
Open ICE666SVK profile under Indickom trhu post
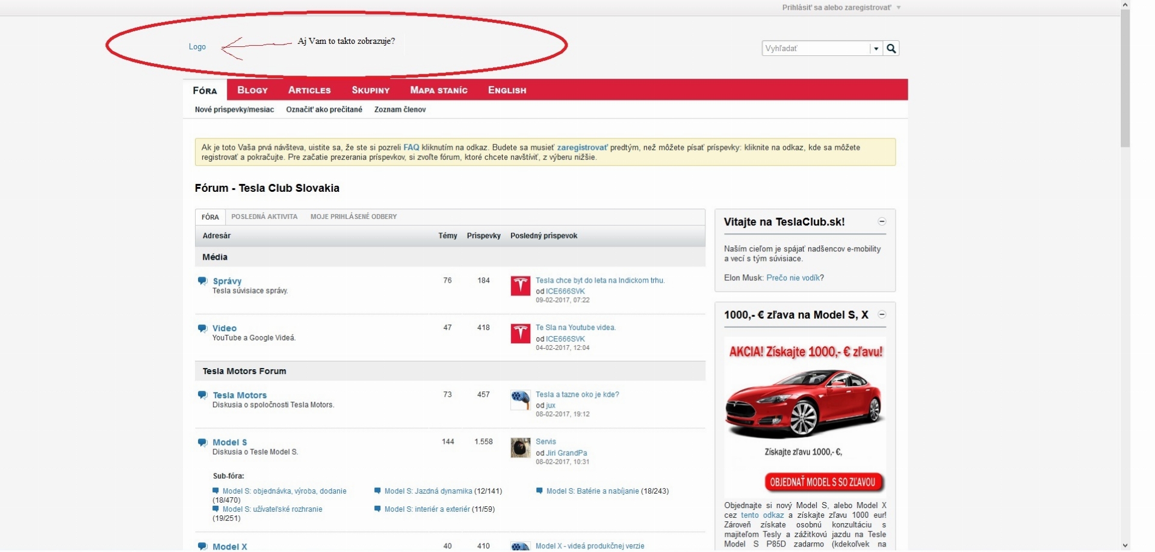565,291
